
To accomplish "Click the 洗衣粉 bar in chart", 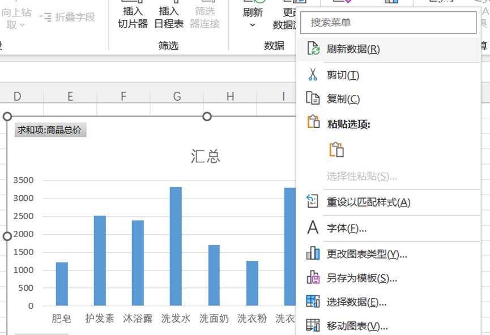I will 252,283.
